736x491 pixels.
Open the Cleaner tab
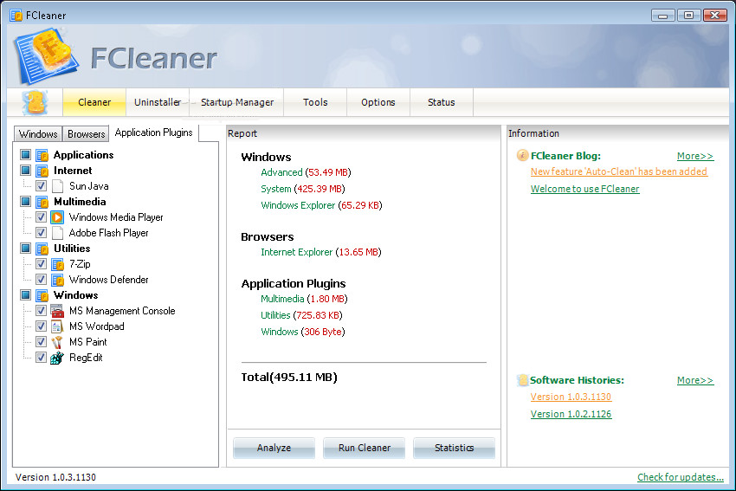pos(94,102)
